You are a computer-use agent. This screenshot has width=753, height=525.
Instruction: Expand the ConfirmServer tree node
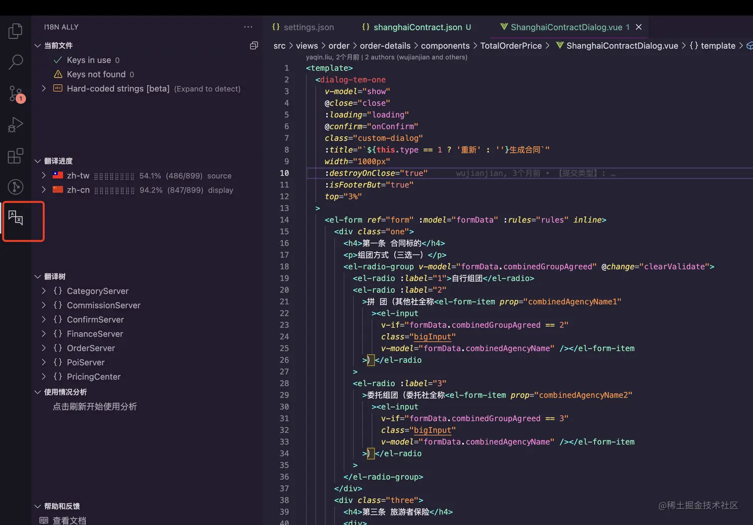44,319
